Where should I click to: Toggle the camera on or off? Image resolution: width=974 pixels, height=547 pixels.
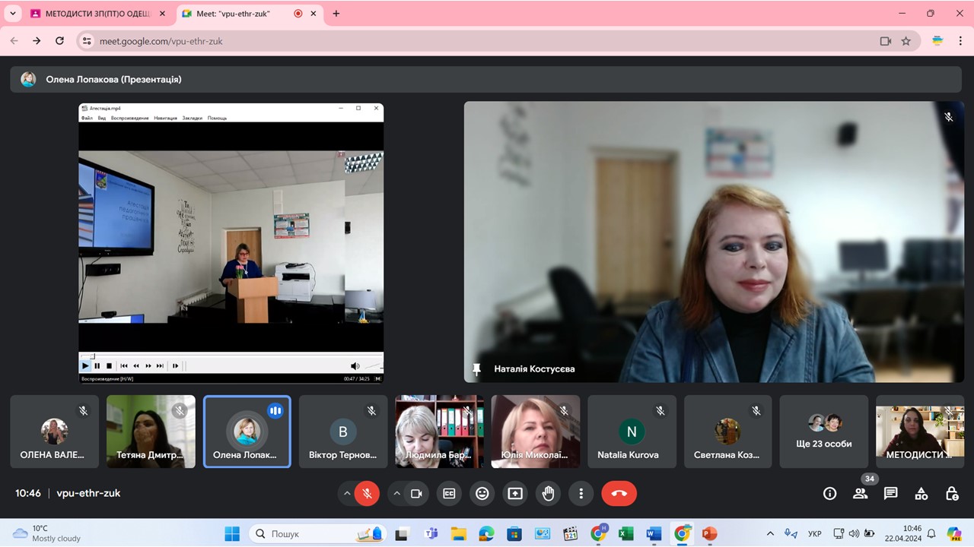pyautogui.click(x=416, y=494)
